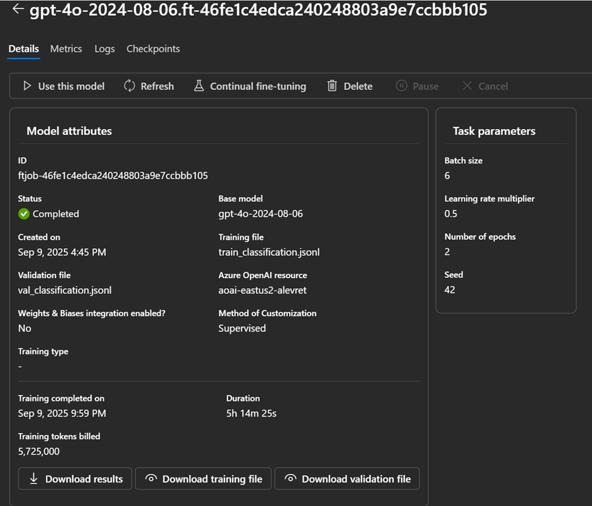
Task: Click the X Cancel icon
Action: click(467, 86)
